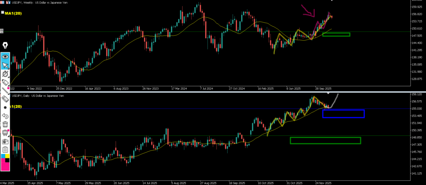Viewport: 426px width, 185px height.
Task: Choose the straight line tool
Action: point(5,90)
